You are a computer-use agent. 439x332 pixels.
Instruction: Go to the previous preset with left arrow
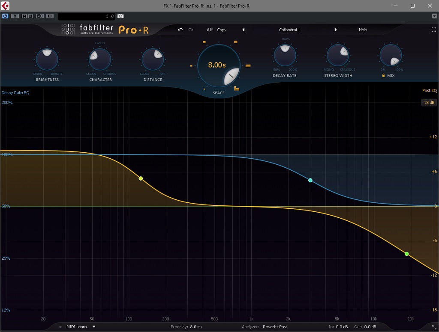(x=244, y=30)
